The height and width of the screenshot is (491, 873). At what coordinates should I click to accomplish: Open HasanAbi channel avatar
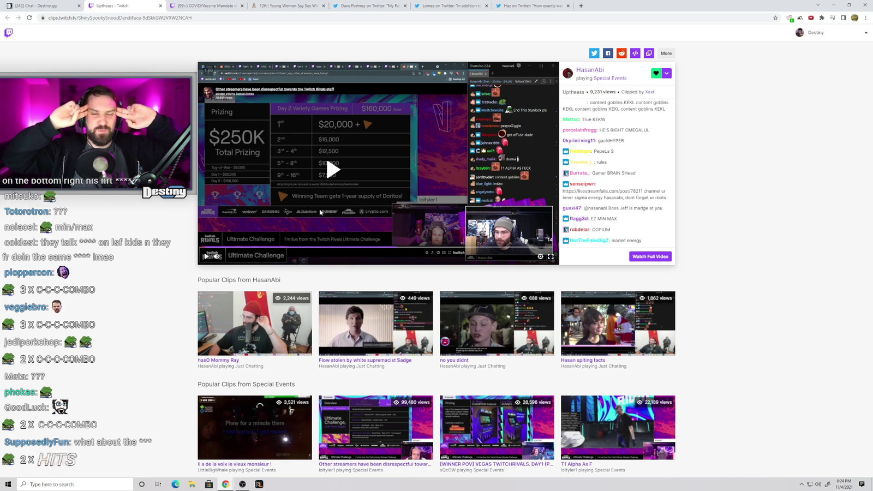[x=568, y=73]
